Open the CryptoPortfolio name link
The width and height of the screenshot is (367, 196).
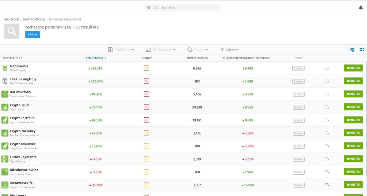tap(22, 118)
